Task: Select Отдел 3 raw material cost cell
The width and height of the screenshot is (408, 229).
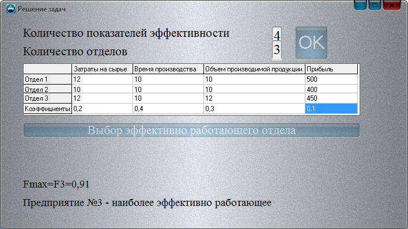Action: coord(102,98)
